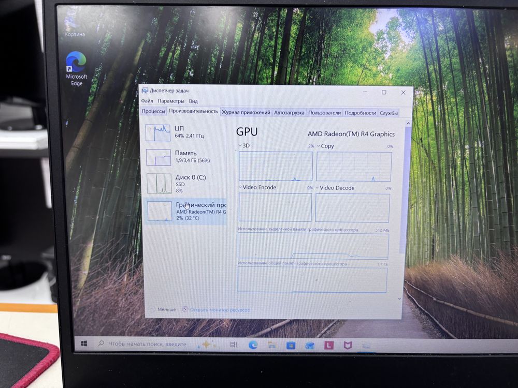Open the Mail app from the taskbar
This screenshot has width=518, height=388.
point(310,346)
